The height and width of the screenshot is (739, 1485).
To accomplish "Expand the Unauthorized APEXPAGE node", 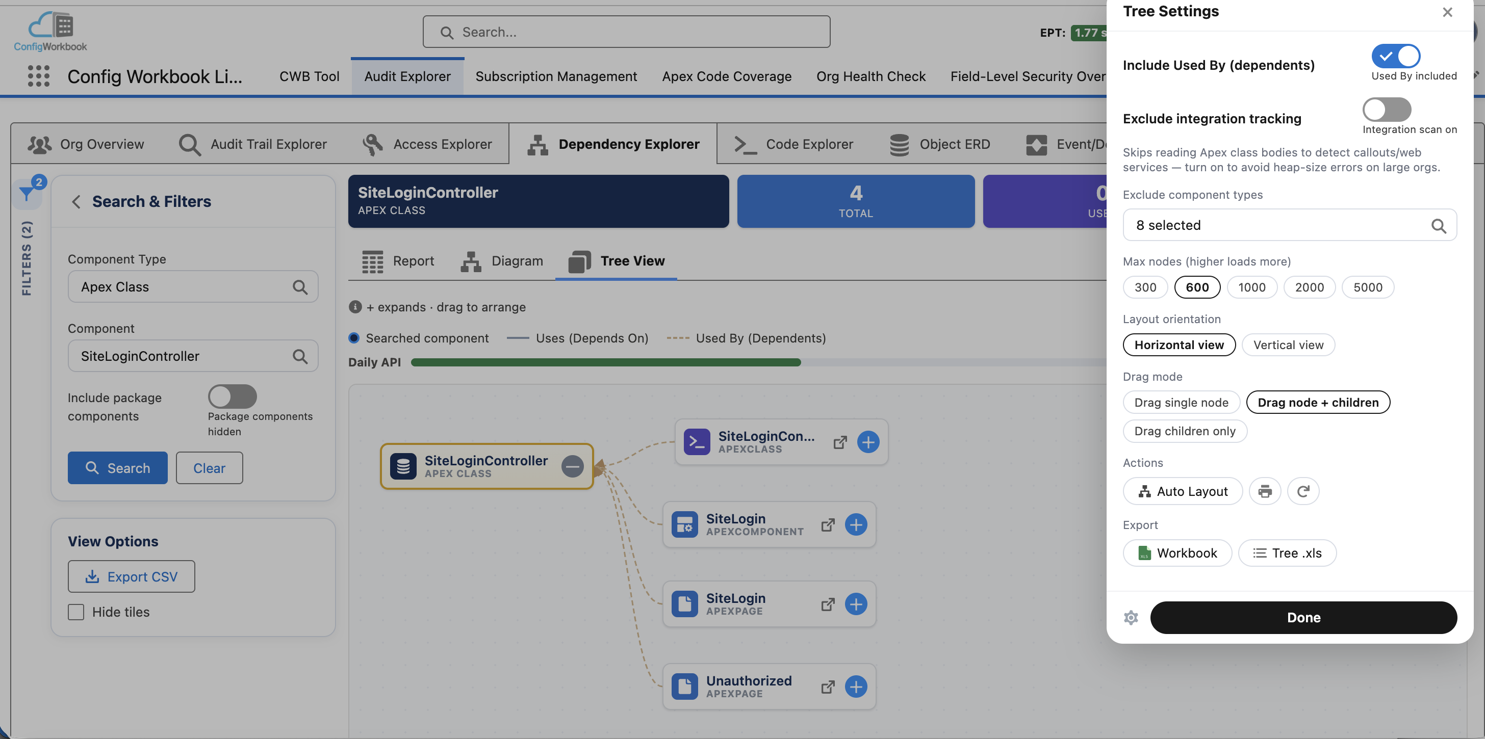I will coord(856,686).
